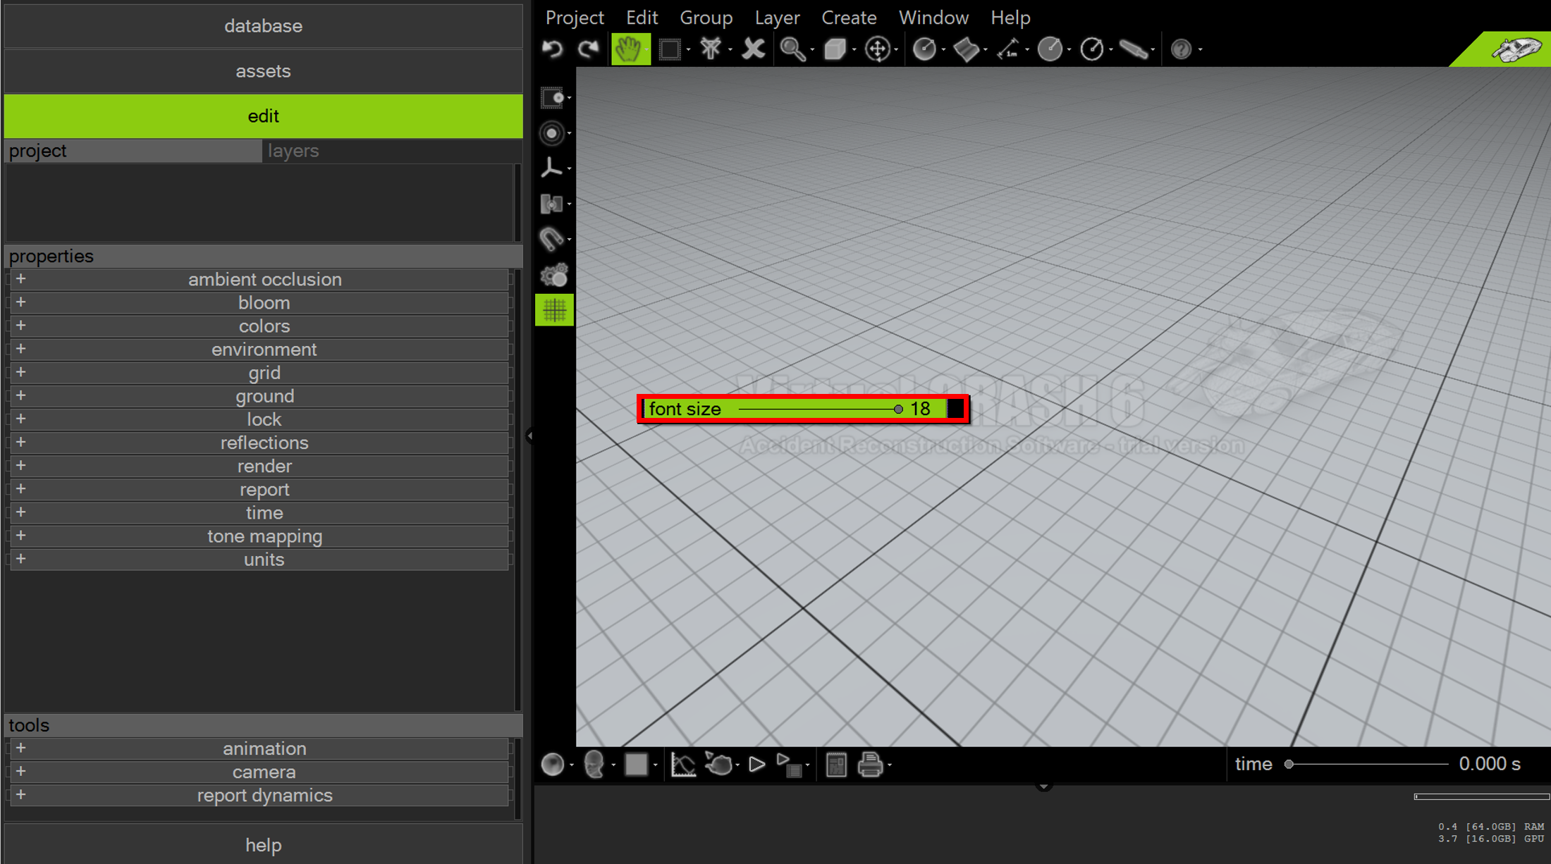Click the magnet snap icon
Viewport: 1551px width, 864px height.
pyautogui.click(x=551, y=239)
